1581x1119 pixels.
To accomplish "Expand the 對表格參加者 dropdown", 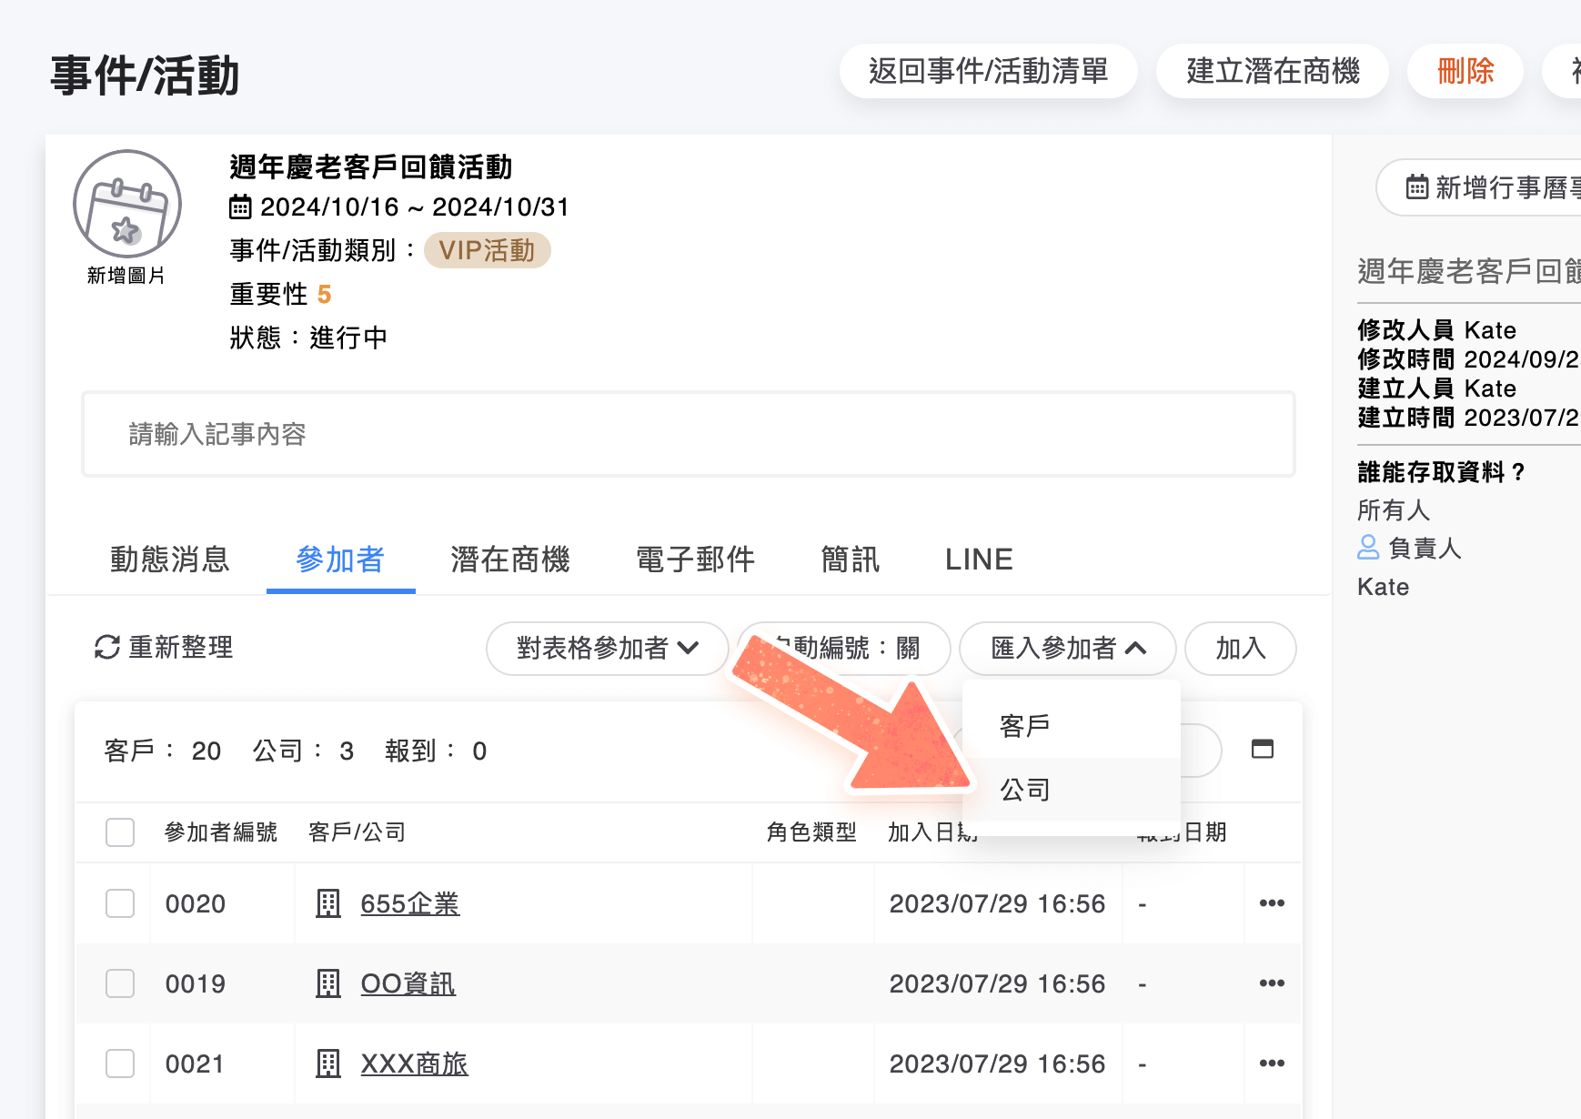I will (x=607, y=648).
